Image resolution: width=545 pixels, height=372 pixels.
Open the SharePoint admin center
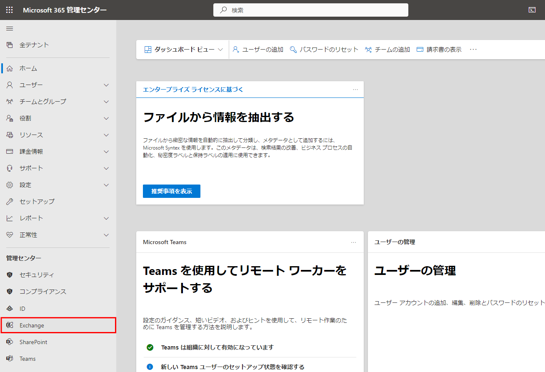click(x=58, y=342)
